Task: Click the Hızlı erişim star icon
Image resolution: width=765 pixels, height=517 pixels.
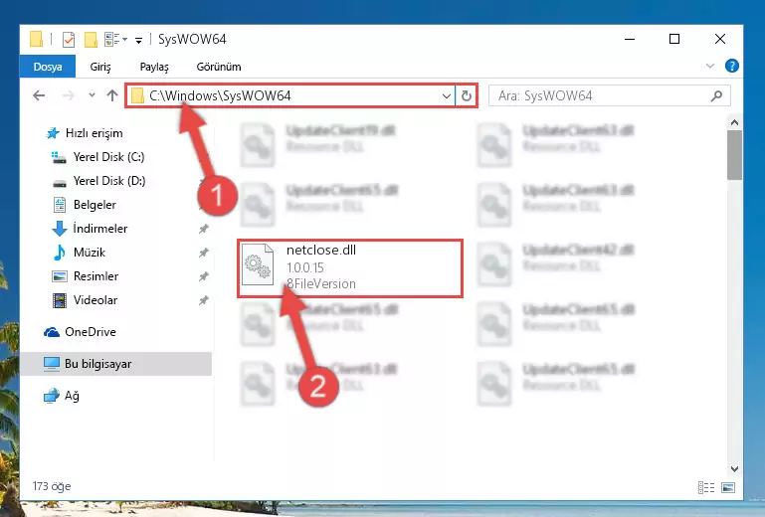Action: tap(52, 133)
